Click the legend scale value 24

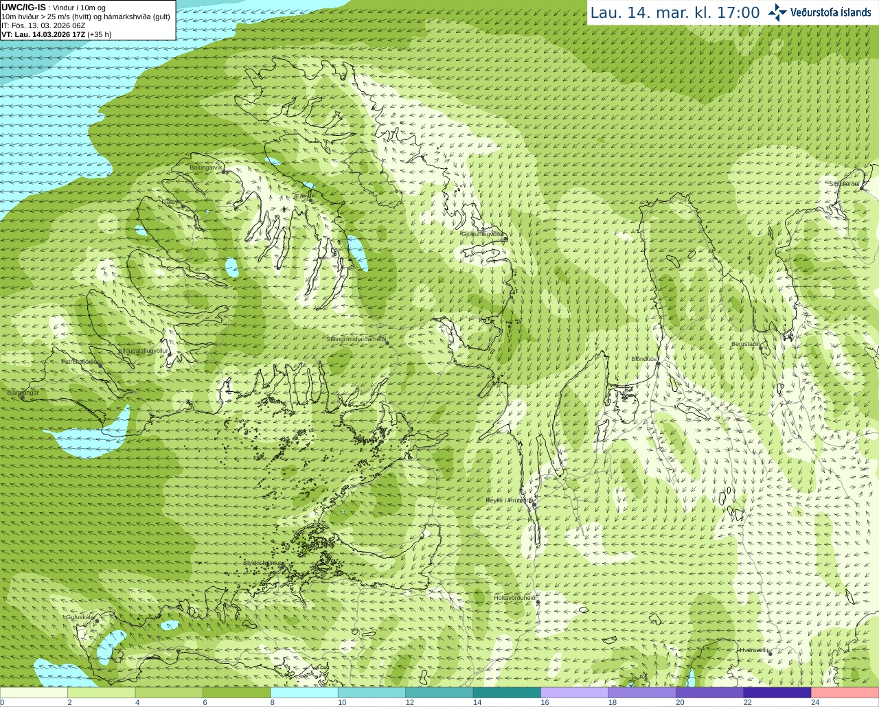pyautogui.click(x=815, y=702)
